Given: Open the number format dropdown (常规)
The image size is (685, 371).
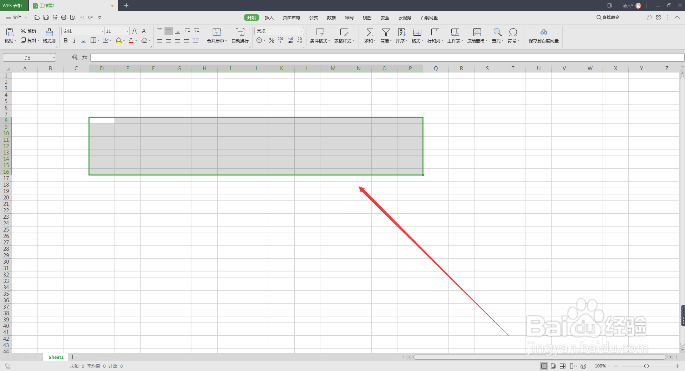Looking at the screenshot, I should click(x=302, y=31).
